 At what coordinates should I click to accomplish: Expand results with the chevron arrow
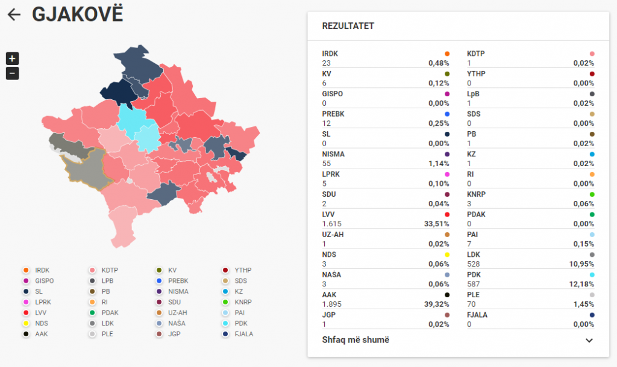pyautogui.click(x=589, y=341)
